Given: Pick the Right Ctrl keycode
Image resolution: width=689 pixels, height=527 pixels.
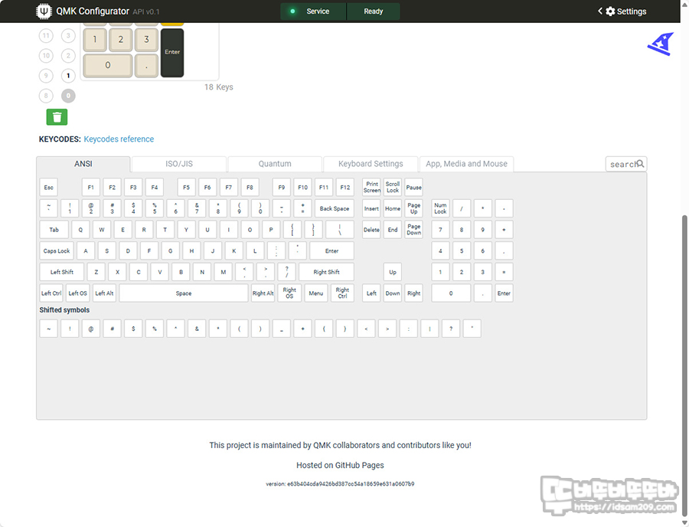Looking at the screenshot, I should pos(342,293).
